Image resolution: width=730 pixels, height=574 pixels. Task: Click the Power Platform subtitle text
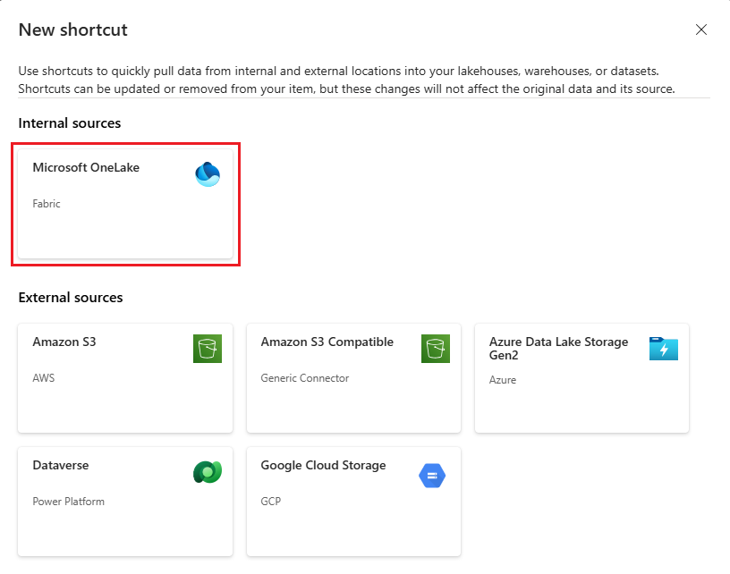point(67,502)
